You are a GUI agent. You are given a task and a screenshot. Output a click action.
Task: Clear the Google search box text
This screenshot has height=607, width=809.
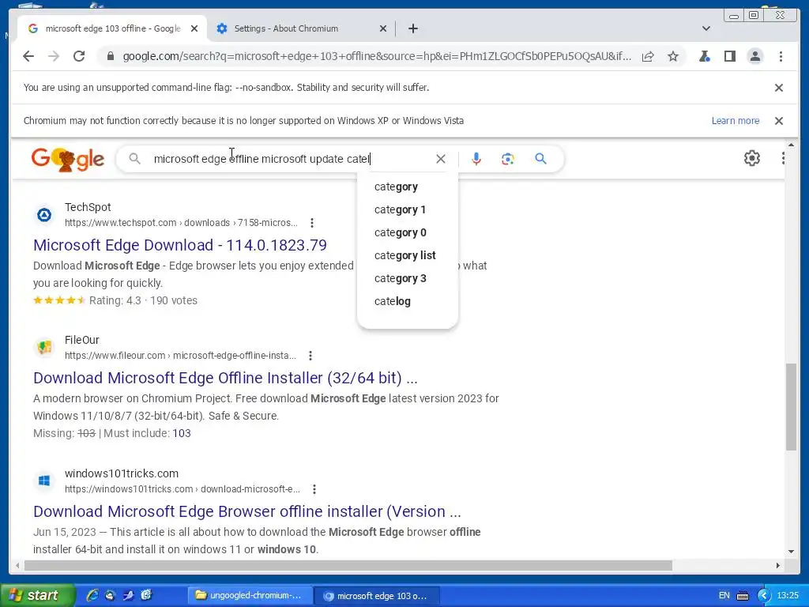click(441, 159)
